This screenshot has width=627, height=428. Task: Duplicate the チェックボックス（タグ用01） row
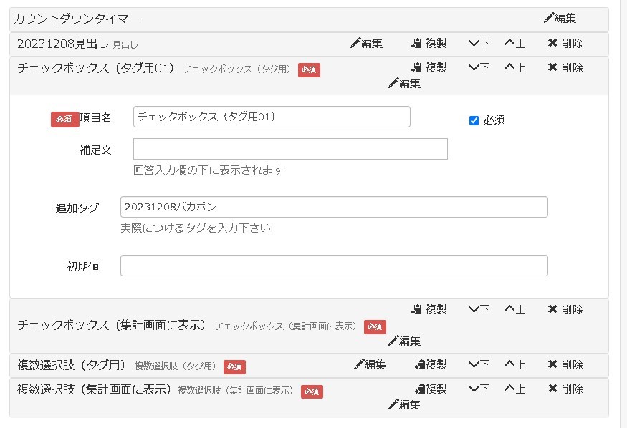point(429,67)
